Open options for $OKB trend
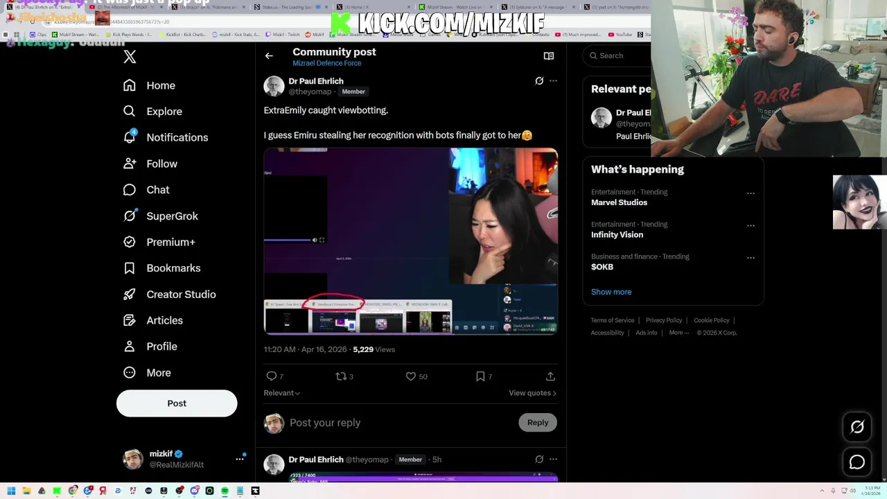Screen dimensions: 887x499 (x=750, y=258)
